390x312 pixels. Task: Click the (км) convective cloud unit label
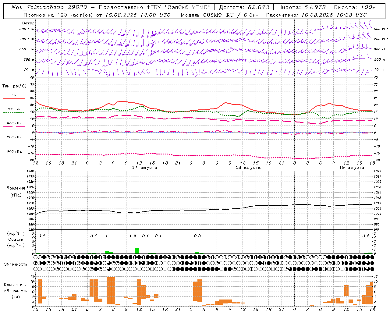(16, 297)
